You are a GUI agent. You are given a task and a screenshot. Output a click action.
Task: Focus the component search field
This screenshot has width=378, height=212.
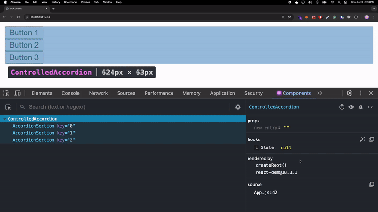(x=128, y=107)
